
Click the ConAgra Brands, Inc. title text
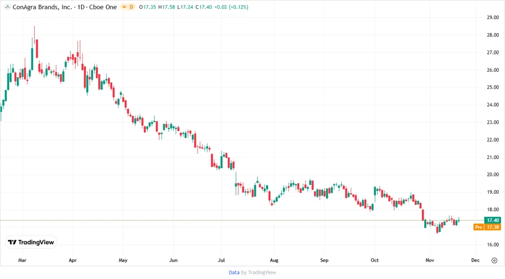tap(42, 7)
